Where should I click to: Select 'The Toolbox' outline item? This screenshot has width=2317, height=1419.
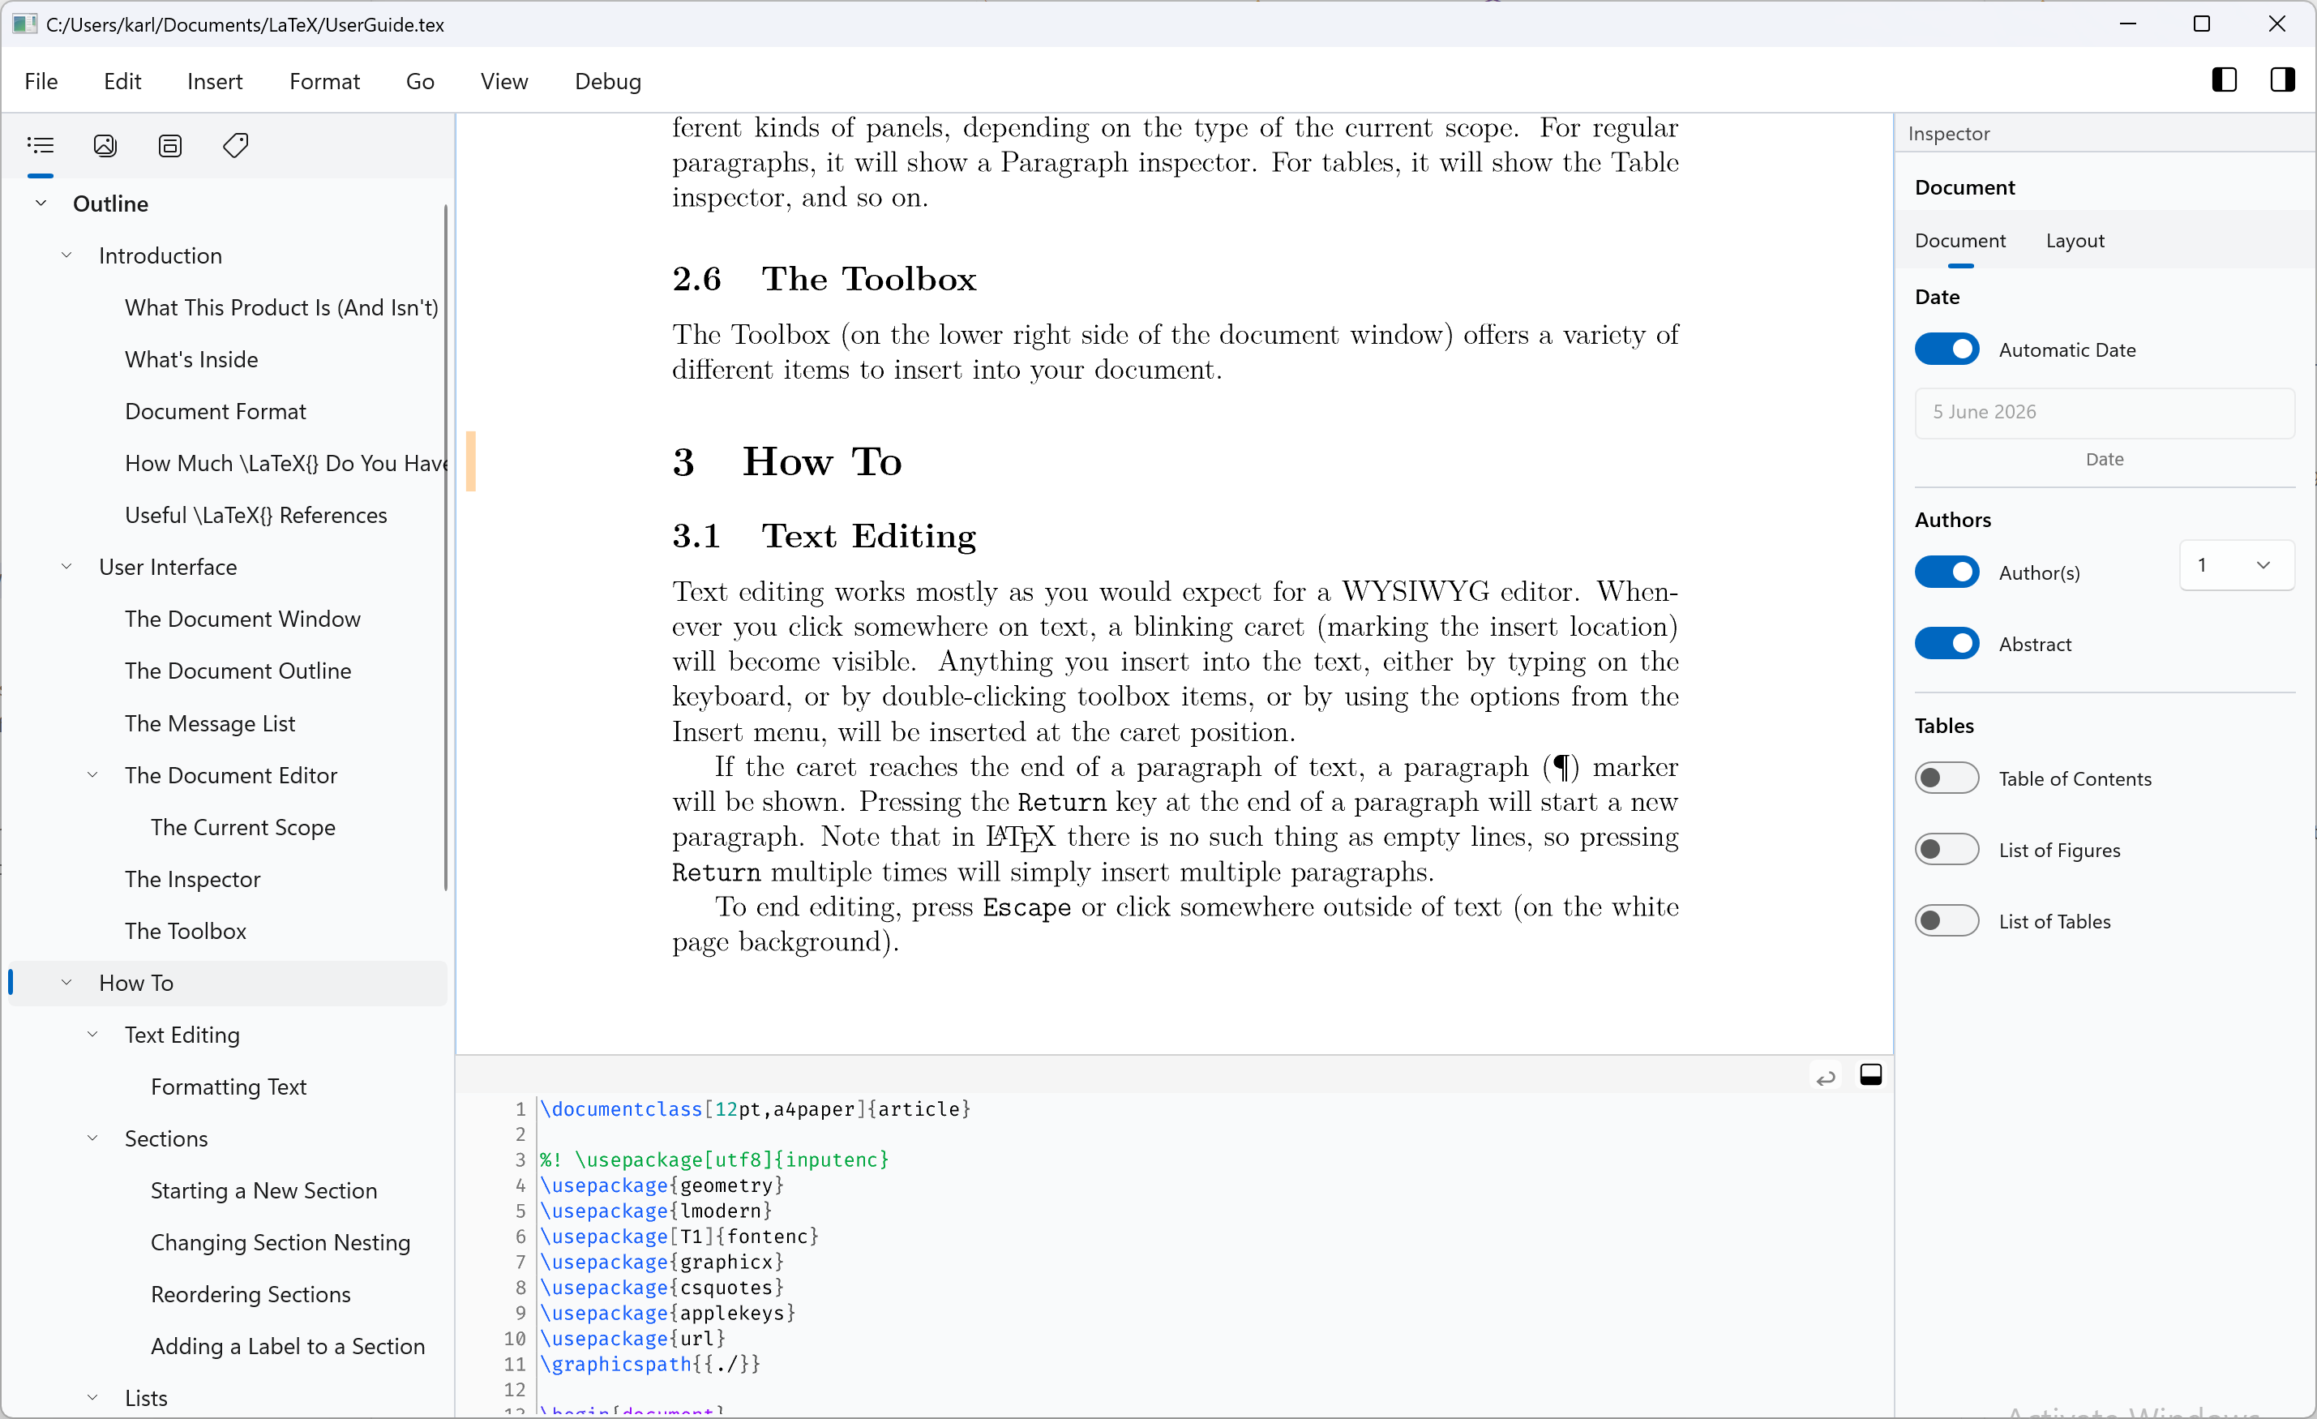click(186, 930)
